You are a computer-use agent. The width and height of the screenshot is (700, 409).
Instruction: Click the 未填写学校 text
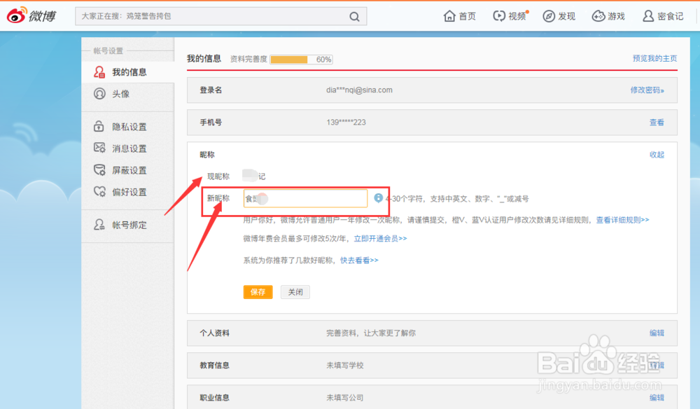click(344, 366)
